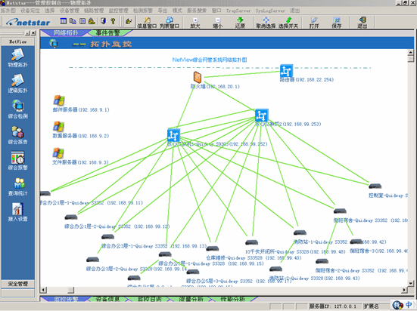Open the 查询统计 sidebar icon

(17, 186)
